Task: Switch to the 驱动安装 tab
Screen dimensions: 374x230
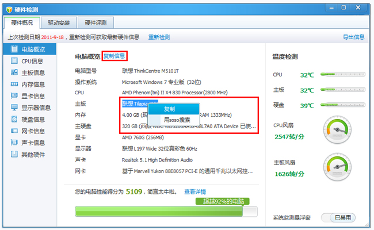Action: (59, 23)
